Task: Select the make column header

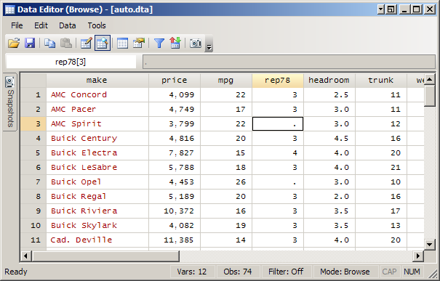Action: pyautogui.click(x=97, y=81)
